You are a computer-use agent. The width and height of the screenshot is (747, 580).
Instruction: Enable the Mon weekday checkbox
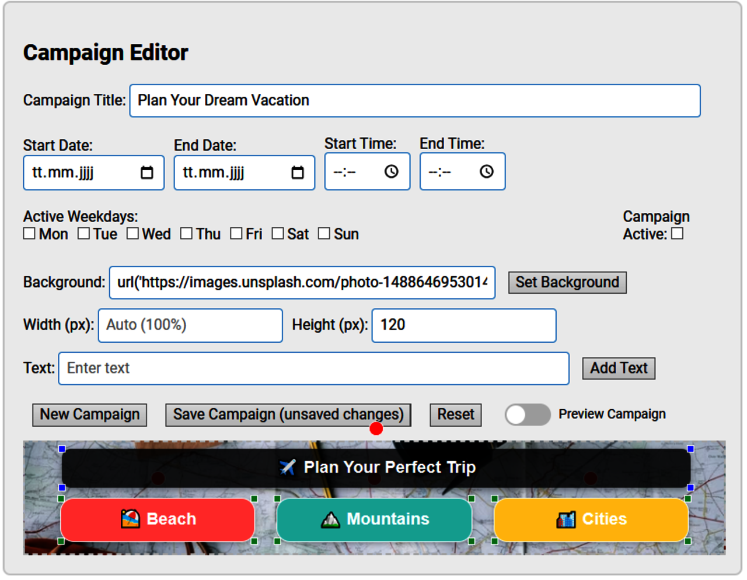[x=29, y=234]
